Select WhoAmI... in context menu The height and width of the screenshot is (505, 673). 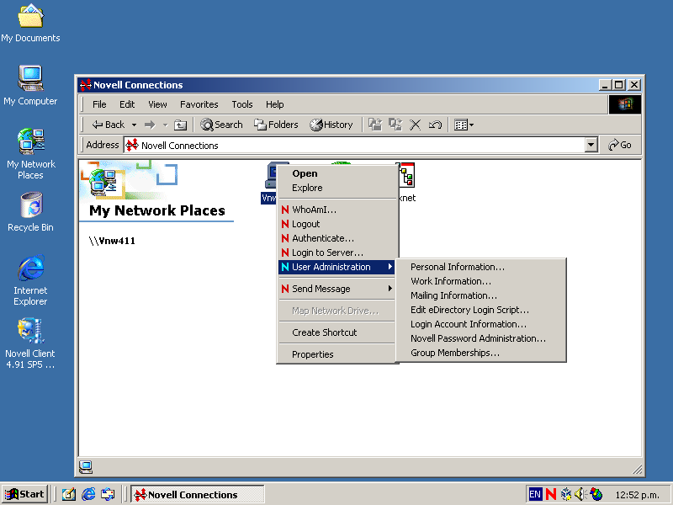click(x=336, y=210)
